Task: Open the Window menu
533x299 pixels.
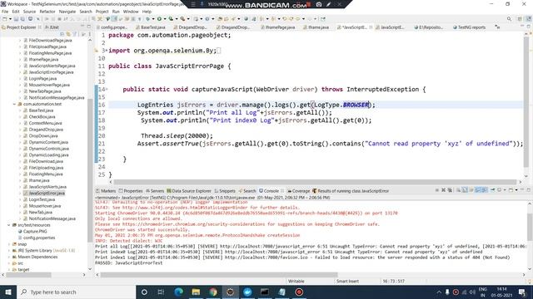Action: coord(131,12)
